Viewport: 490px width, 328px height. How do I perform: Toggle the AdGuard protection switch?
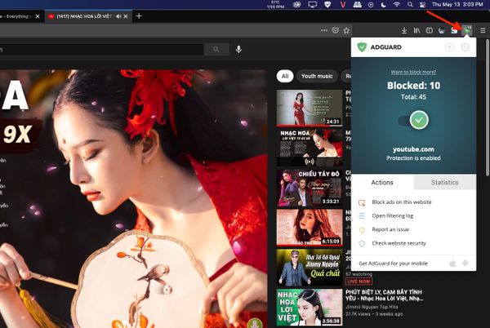click(416, 121)
